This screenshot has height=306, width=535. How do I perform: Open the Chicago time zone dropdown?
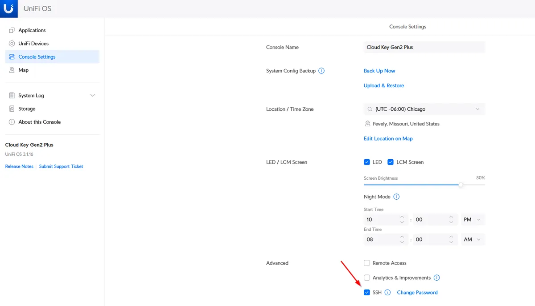click(424, 109)
